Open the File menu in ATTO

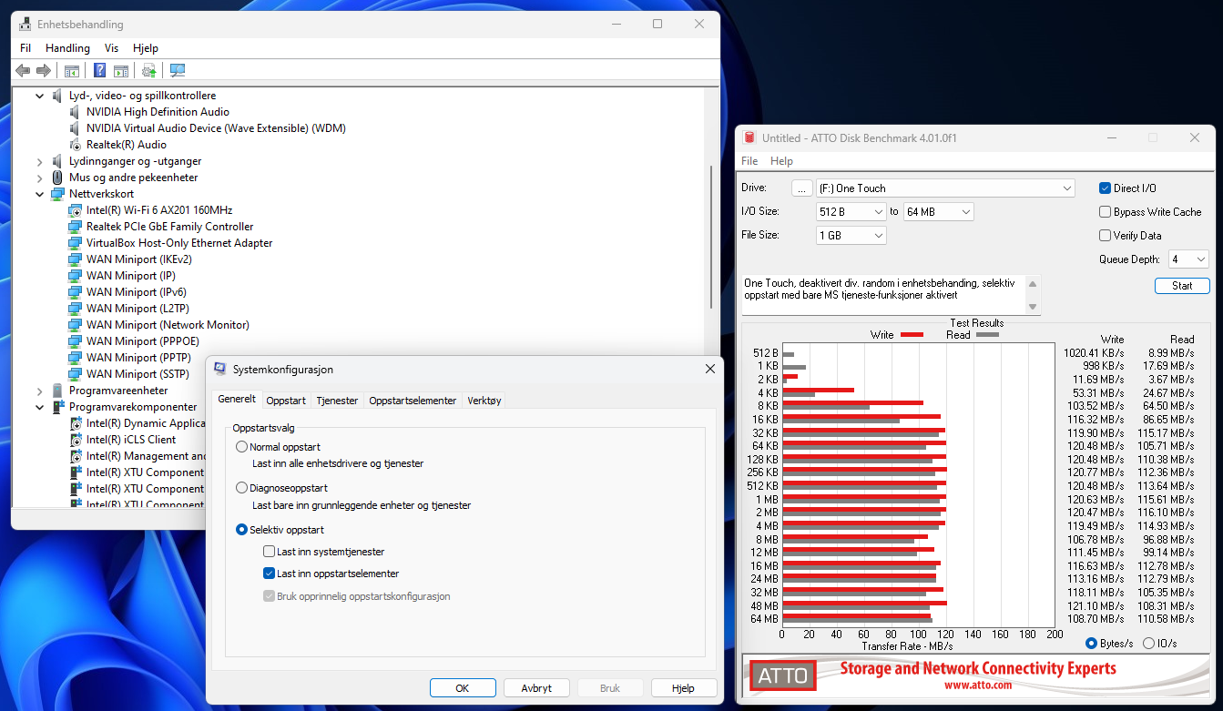749,161
